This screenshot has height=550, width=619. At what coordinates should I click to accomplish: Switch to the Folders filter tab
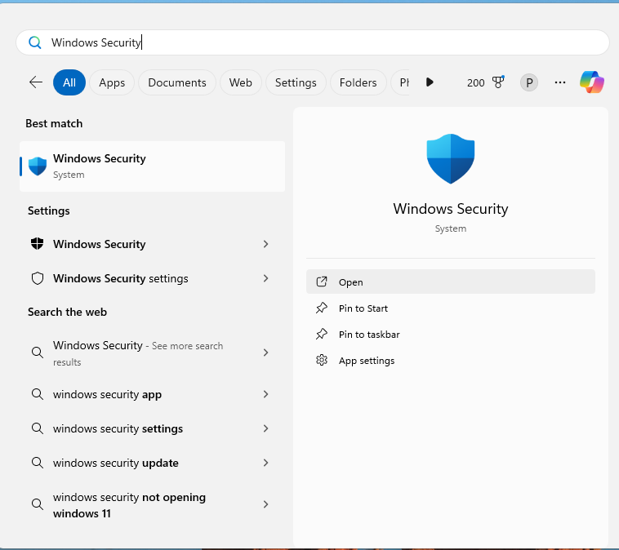pos(358,82)
